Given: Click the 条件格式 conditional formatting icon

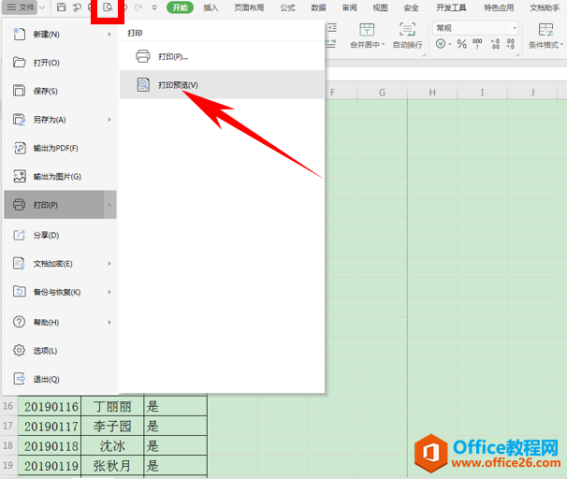Looking at the screenshot, I should (x=545, y=30).
